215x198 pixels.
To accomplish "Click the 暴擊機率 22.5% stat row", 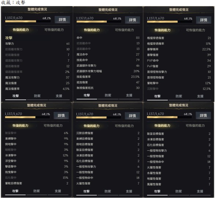I will coord(179,49).
